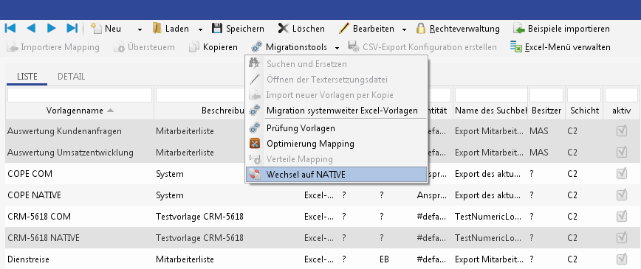
Task: Select the Dienstreise row name
Action: (28, 259)
